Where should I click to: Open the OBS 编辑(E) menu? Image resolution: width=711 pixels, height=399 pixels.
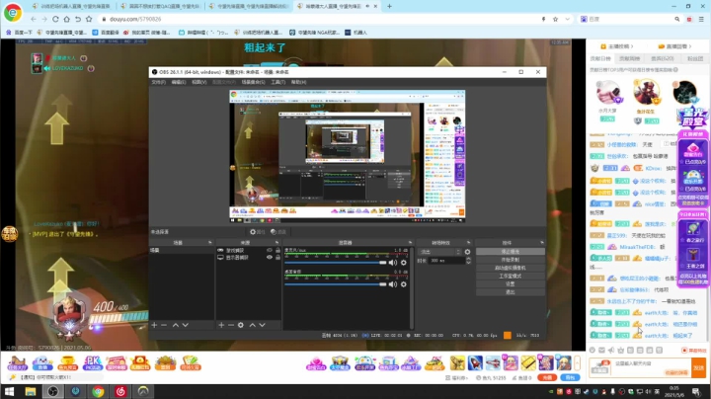[x=179, y=82]
